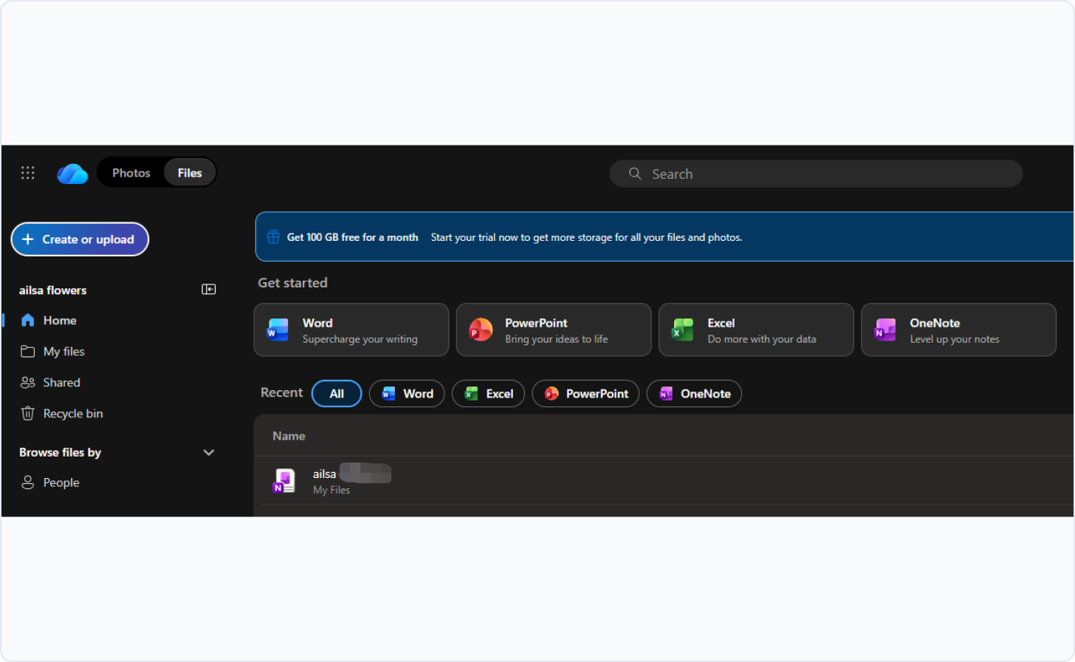Open the Word get started card
1075x662 pixels.
[351, 330]
